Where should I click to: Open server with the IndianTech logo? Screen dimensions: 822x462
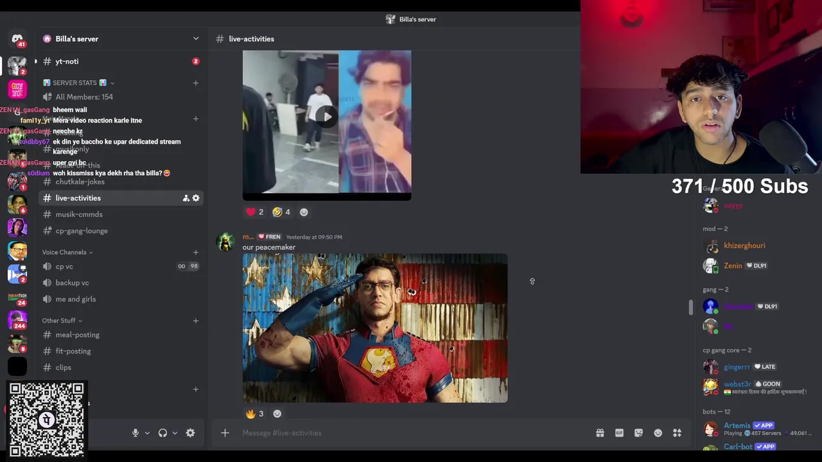(x=17, y=296)
